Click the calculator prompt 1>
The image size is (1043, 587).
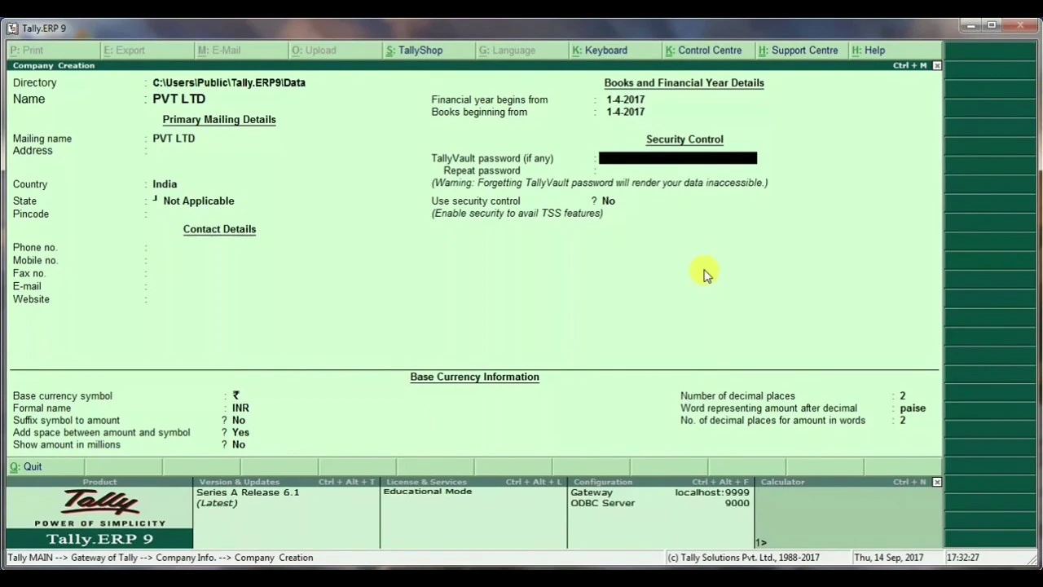[x=761, y=542]
